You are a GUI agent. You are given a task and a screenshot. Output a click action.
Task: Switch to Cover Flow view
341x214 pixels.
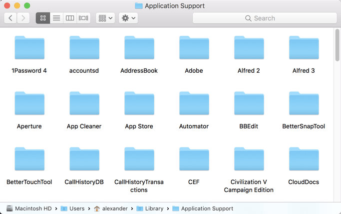[x=83, y=18]
